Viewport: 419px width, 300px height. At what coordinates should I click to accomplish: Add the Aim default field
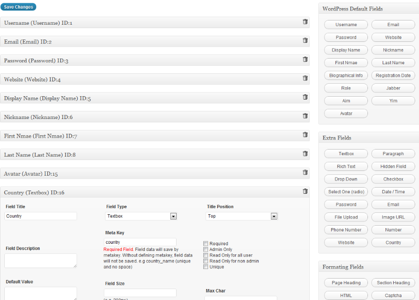coord(346,101)
